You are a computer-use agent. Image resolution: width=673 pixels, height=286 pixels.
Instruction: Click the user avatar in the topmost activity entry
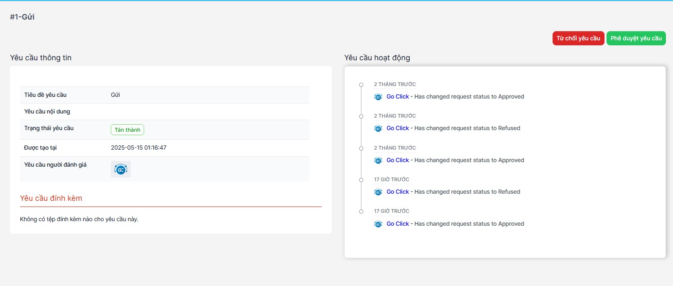(378, 97)
